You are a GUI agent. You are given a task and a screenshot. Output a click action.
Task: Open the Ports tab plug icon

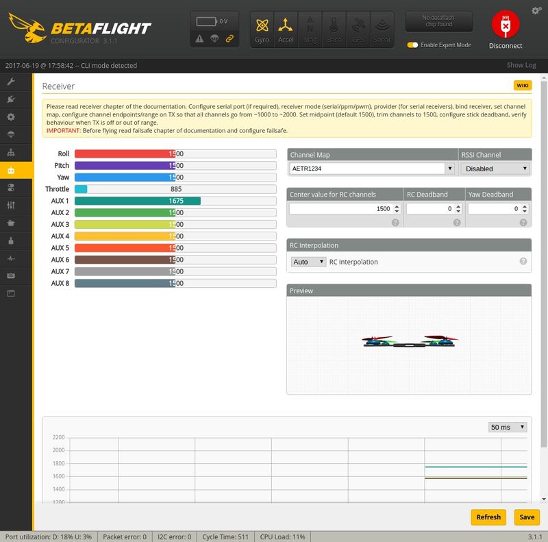[x=11, y=99]
